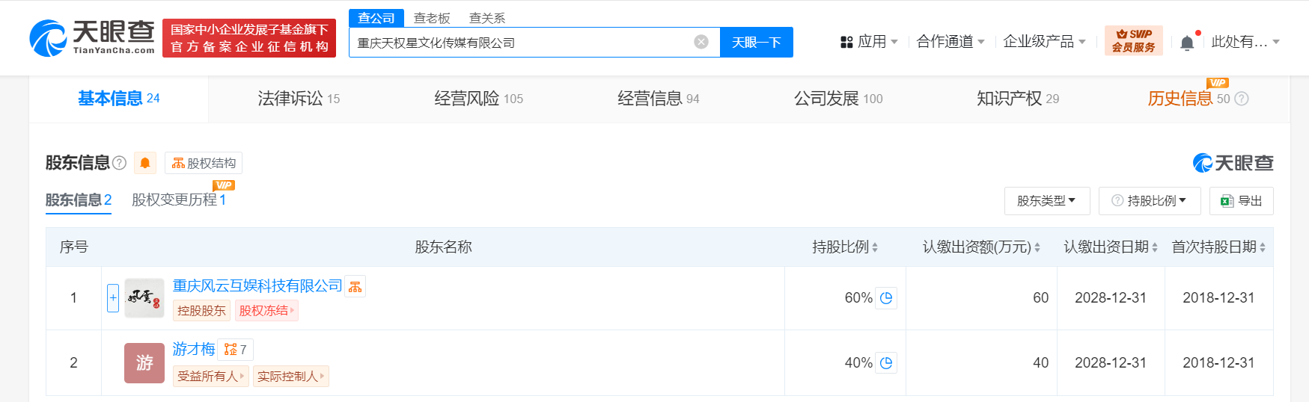The height and width of the screenshot is (402, 1309).
Task: Click pie chart icon next to 40%
Action: (886, 362)
